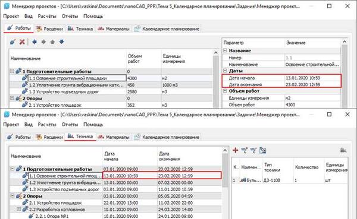Viewport: 357px width, 219px height.
Task: Click the gray up arrow icon in upper toolbar
Action: tap(52, 42)
